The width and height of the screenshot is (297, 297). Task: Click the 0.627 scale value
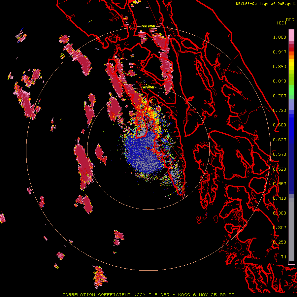(x=280, y=140)
